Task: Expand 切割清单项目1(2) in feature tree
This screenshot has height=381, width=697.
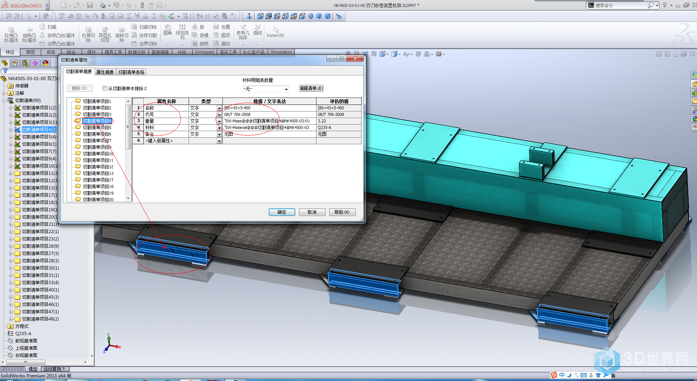Action: pos(11,108)
